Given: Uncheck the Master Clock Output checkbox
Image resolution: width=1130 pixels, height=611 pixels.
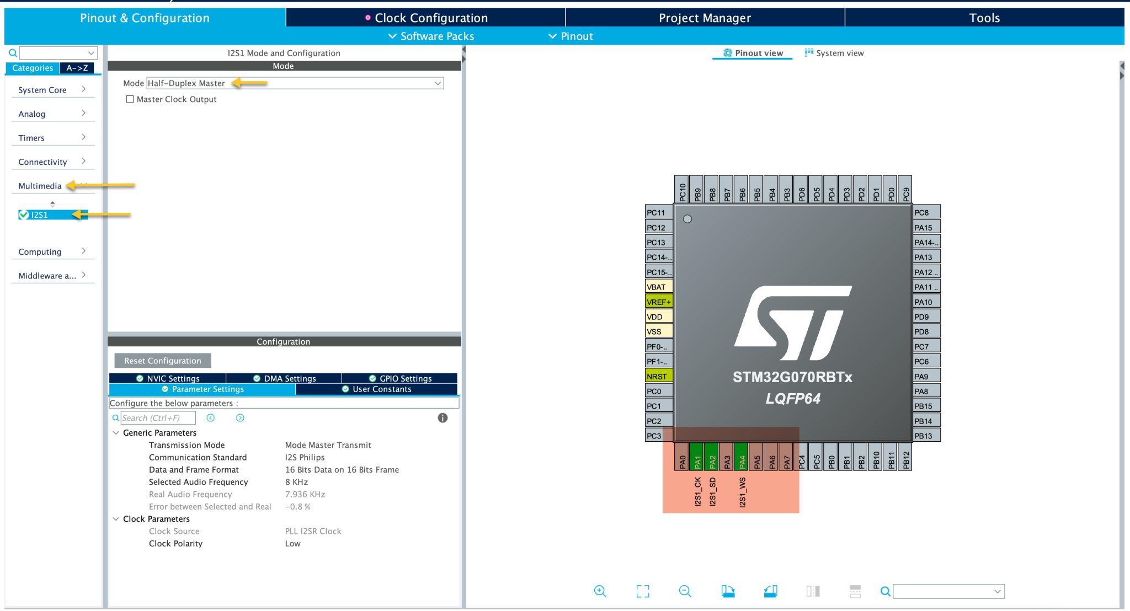Looking at the screenshot, I should 130,99.
